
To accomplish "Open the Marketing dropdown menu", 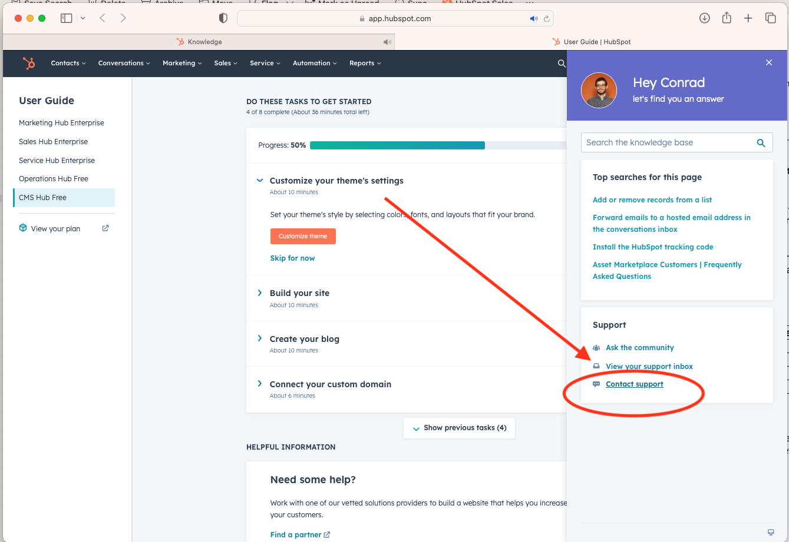I will (182, 63).
